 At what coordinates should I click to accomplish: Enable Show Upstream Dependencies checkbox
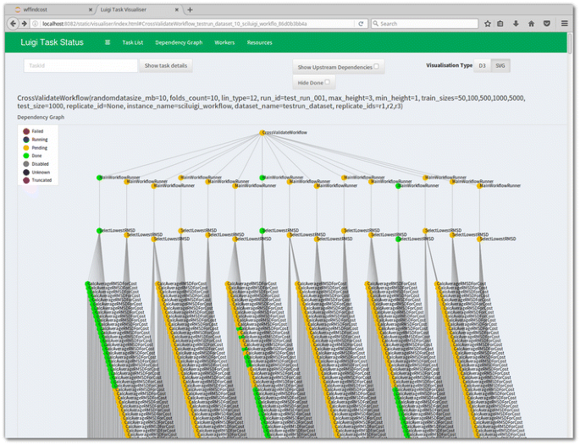tap(376, 66)
